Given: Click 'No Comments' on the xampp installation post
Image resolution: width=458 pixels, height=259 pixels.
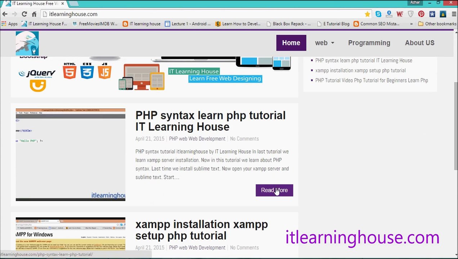Looking at the screenshot, I should click(x=244, y=247).
